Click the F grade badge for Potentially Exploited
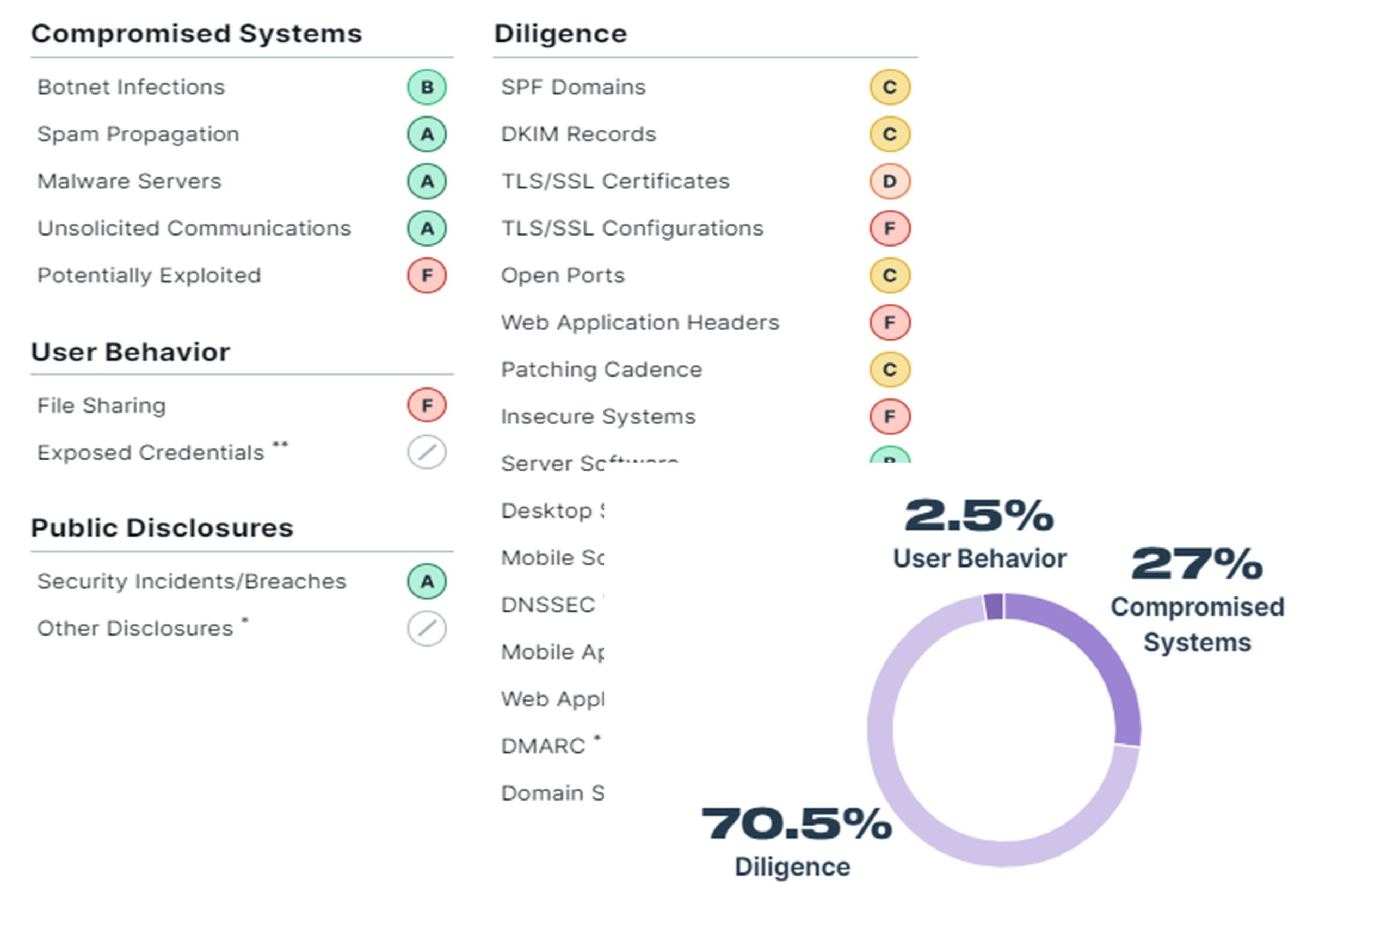 click(x=427, y=275)
